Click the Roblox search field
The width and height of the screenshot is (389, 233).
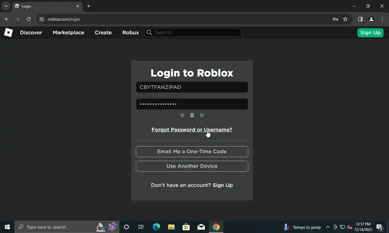[193, 32]
